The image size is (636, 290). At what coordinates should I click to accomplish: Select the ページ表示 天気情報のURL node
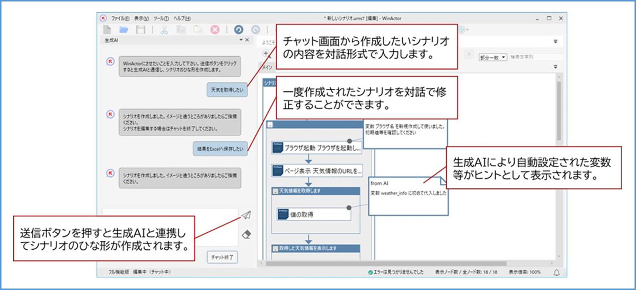click(x=317, y=170)
